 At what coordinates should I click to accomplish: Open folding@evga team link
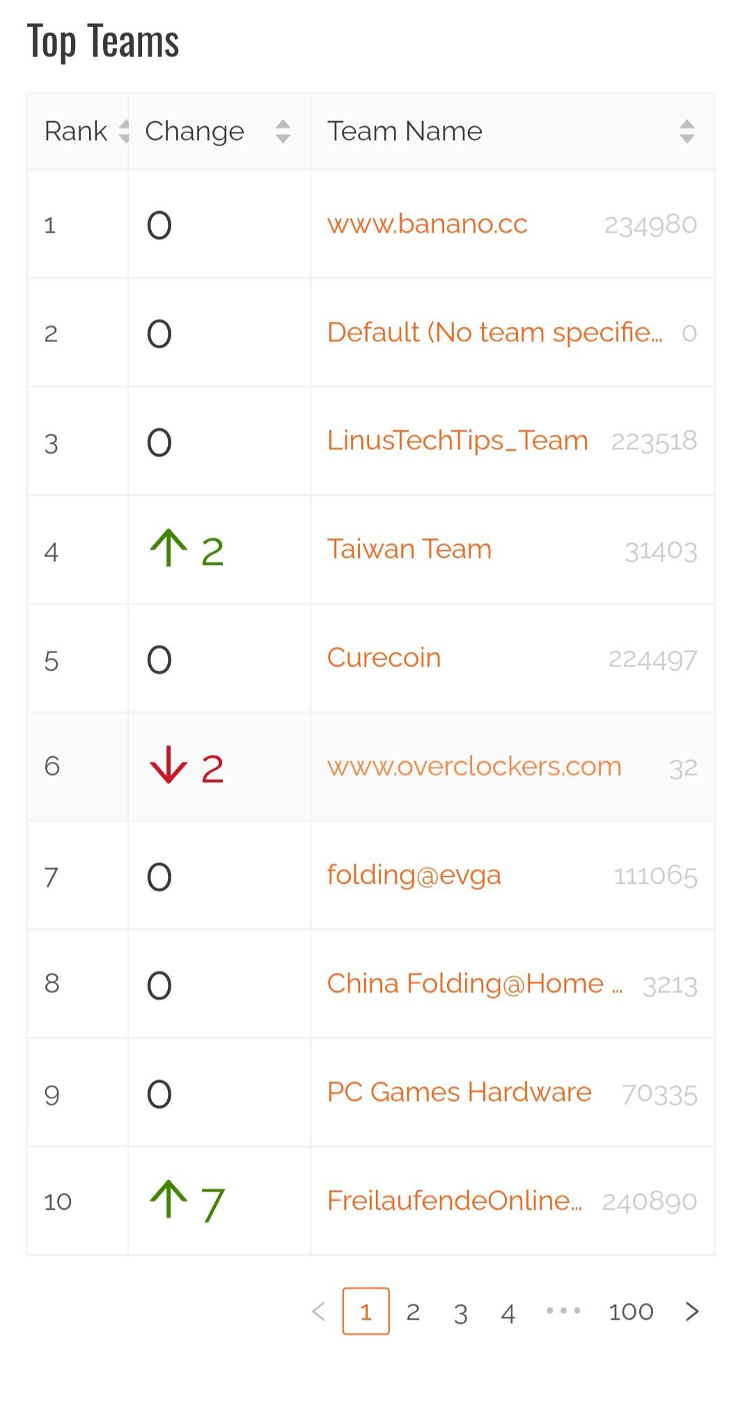tap(414, 875)
